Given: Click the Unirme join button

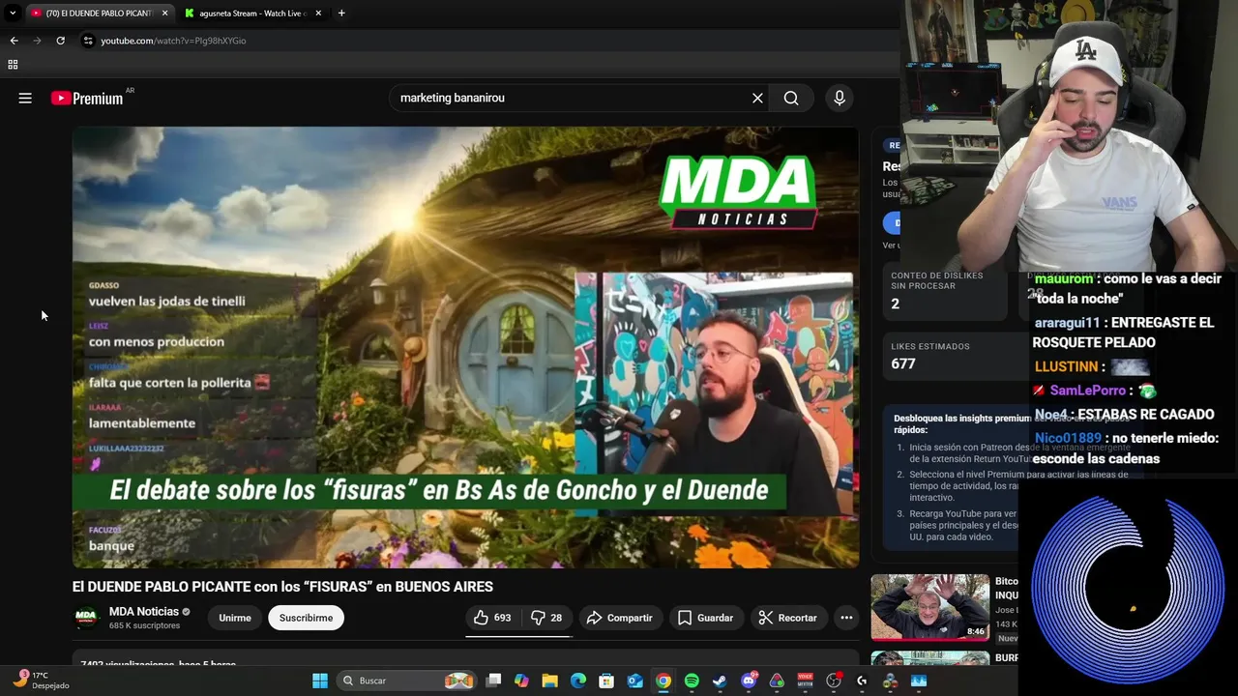Looking at the screenshot, I should [235, 618].
